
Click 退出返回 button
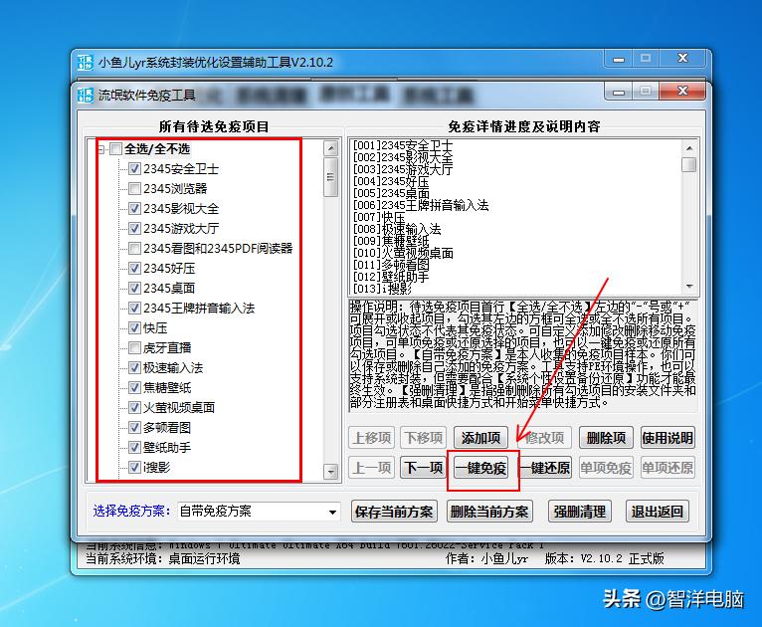657,512
